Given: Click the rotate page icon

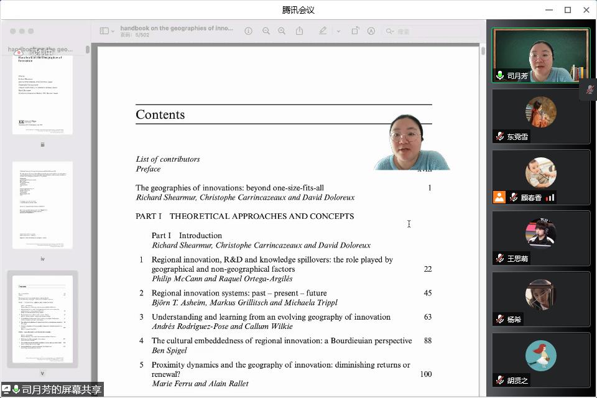Looking at the screenshot, I should click(355, 31).
